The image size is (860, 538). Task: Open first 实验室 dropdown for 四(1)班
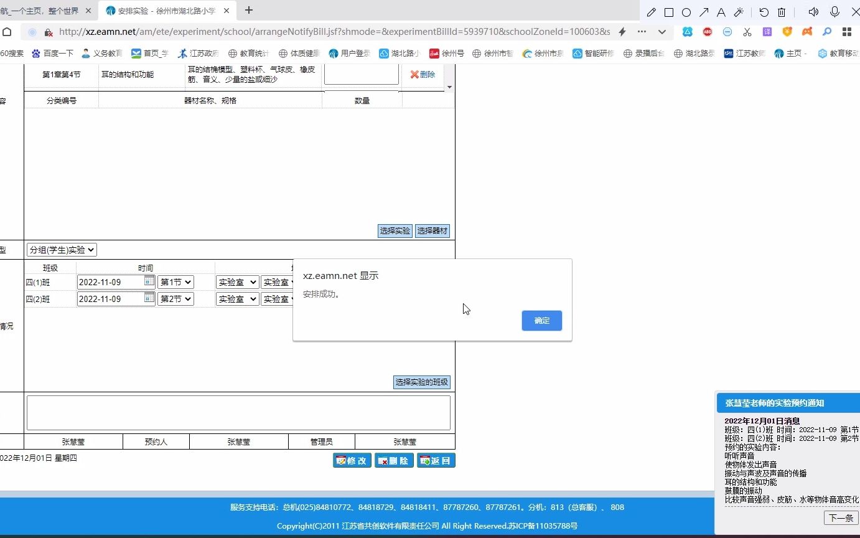[237, 282]
